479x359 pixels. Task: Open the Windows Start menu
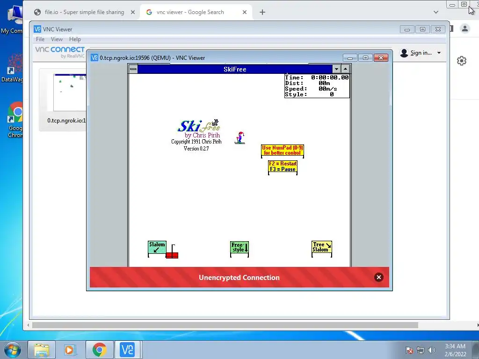(12, 350)
